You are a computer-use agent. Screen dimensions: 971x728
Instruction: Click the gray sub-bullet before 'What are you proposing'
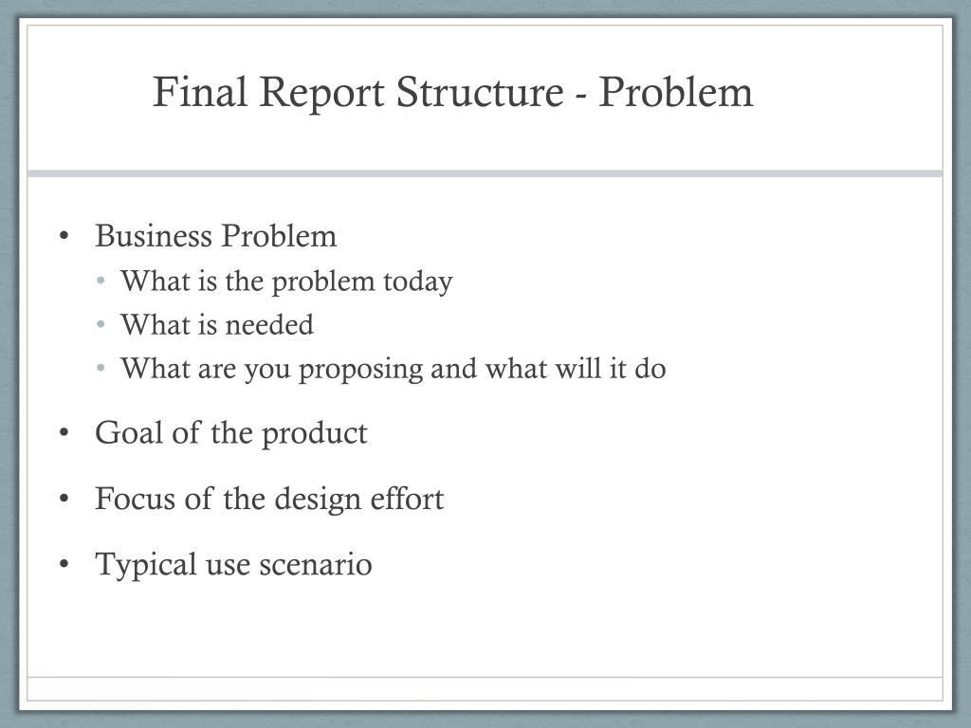[x=101, y=369]
